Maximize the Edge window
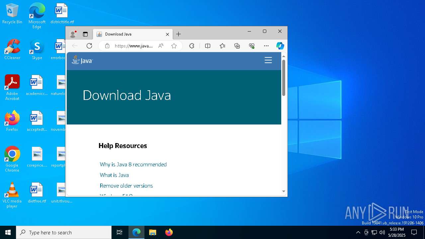The height and width of the screenshot is (239, 425). tap(265, 31)
